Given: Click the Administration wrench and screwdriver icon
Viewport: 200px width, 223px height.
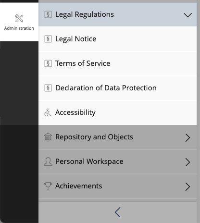Looking at the screenshot, I should pos(19,18).
